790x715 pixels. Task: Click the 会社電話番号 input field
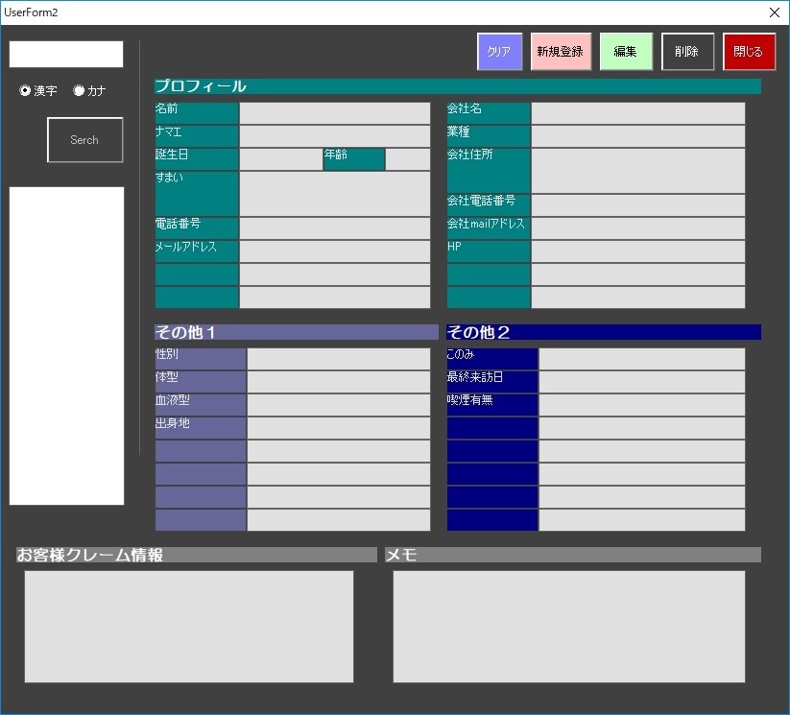pyautogui.click(x=637, y=205)
